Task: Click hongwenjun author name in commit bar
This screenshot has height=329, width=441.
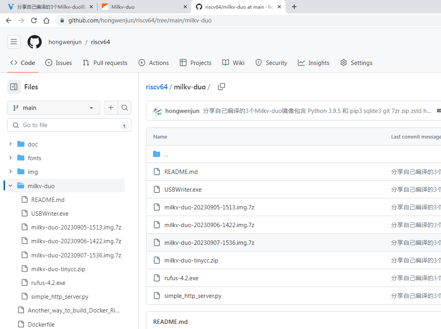Action: (x=182, y=111)
